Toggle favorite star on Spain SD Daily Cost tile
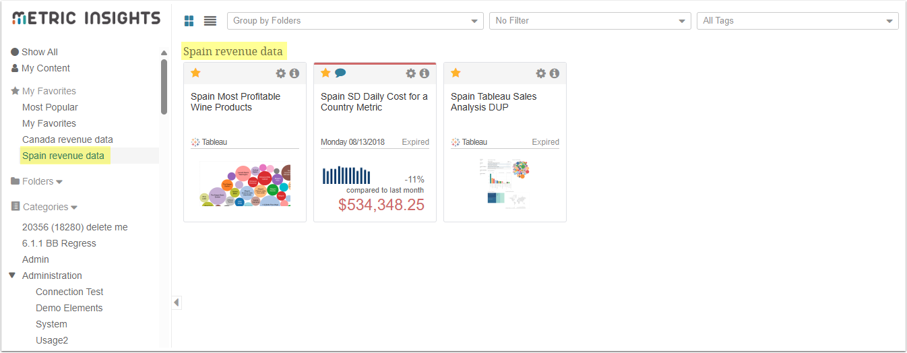Viewport: 907px width, 353px height. 325,73
